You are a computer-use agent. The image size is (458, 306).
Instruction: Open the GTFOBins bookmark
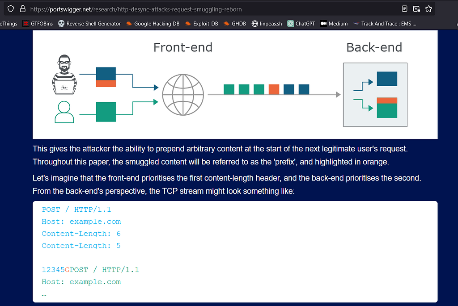[38, 24]
